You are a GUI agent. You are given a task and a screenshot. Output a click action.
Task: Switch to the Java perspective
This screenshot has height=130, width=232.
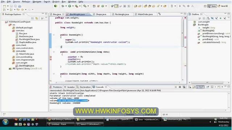coord(212,6)
